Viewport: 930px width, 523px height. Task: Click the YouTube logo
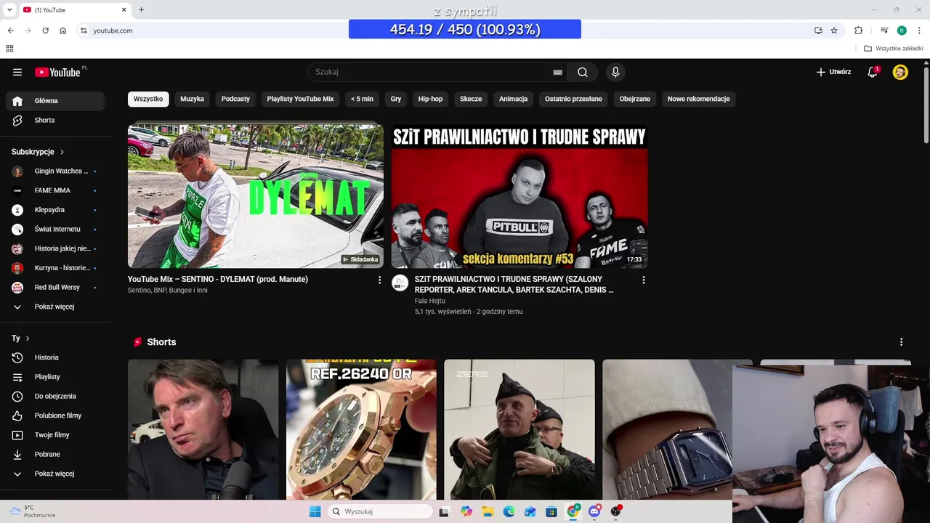tap(58, 72)
